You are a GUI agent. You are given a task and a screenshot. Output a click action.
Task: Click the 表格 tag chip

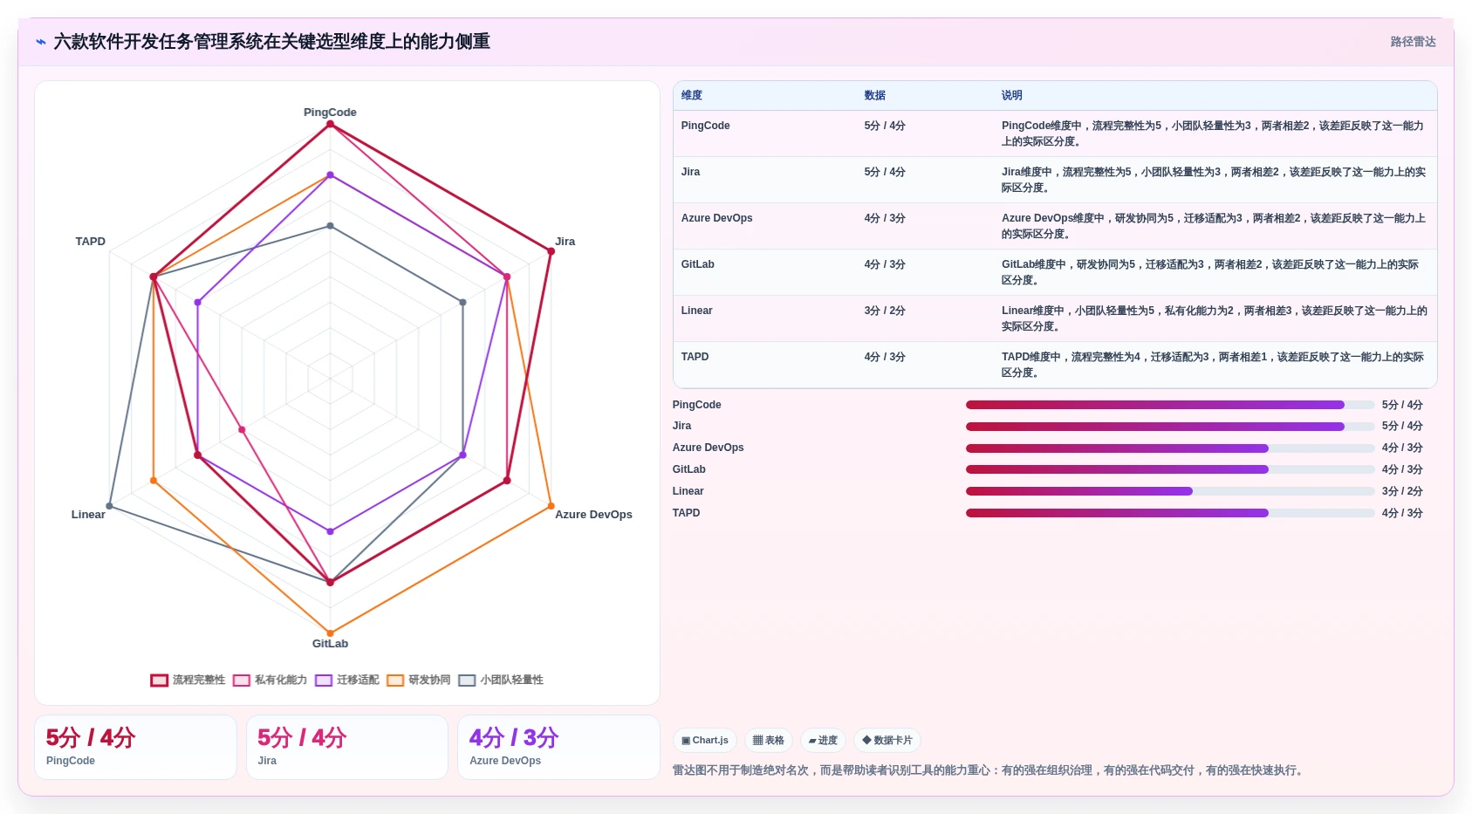coord(769,740)
